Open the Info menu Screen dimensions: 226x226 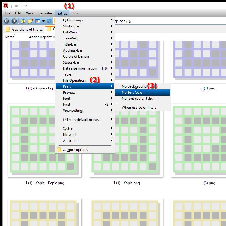tap(74, 13)
